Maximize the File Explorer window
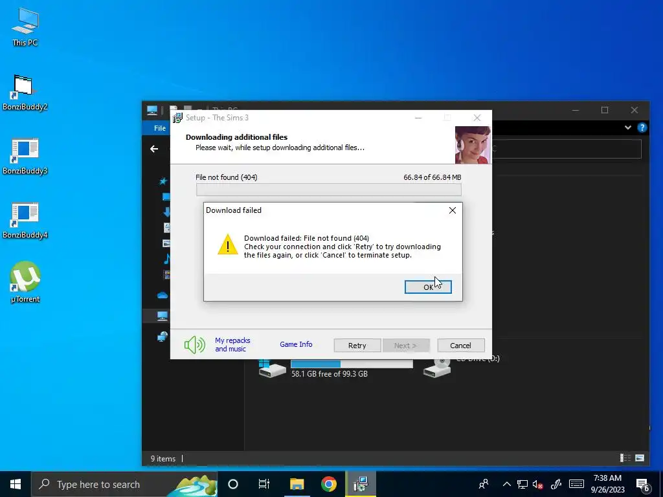 coord(605,110)
